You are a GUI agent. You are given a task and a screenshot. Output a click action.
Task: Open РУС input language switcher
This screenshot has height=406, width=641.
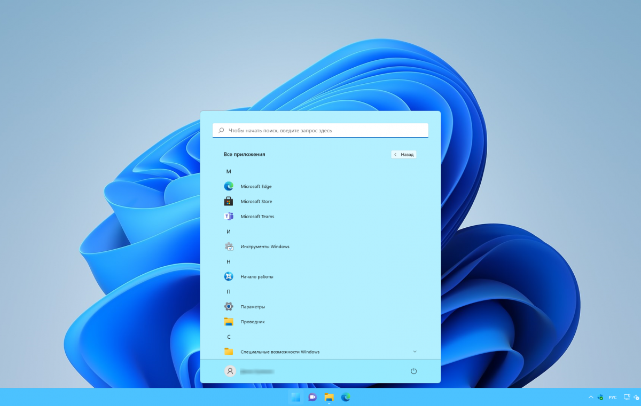(613, 397)
